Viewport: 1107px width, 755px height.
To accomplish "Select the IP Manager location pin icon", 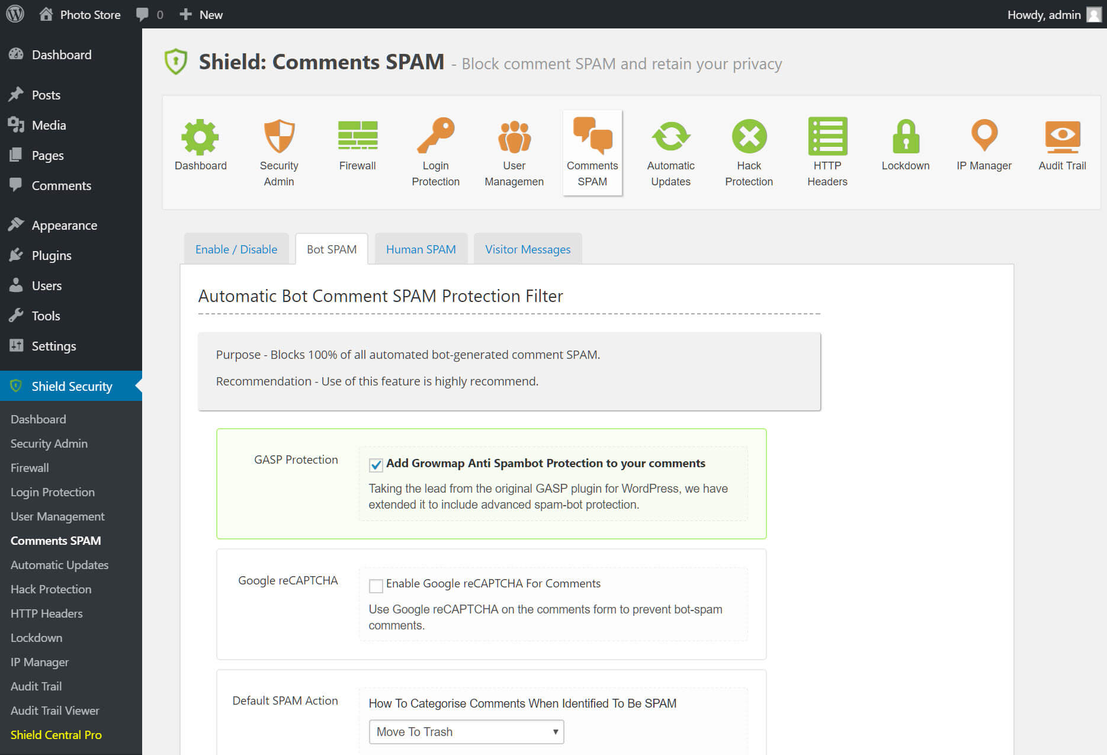I will point(984,136).
